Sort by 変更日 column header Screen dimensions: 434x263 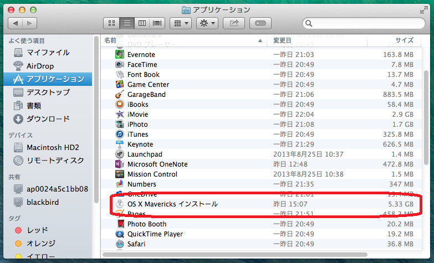(317, 40)
